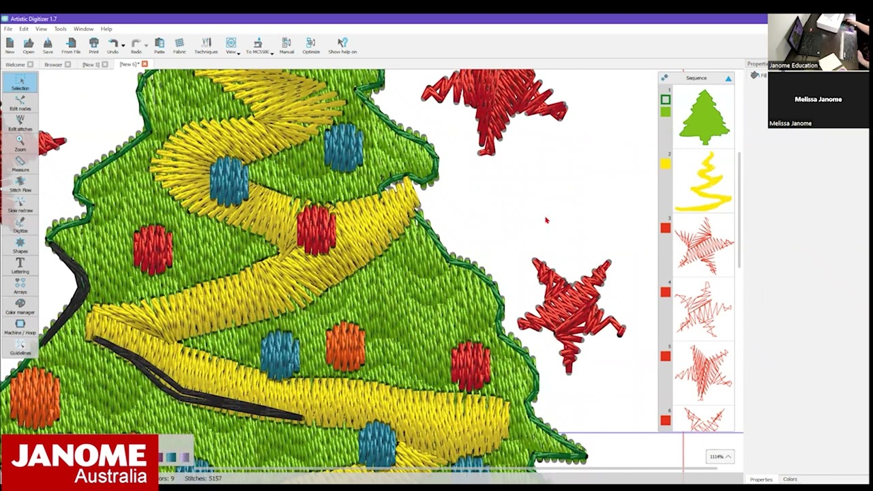The height and width of the screenshot is (491, 873).
Task: Select the Measure tool
Action: click(x=20, y=164)
